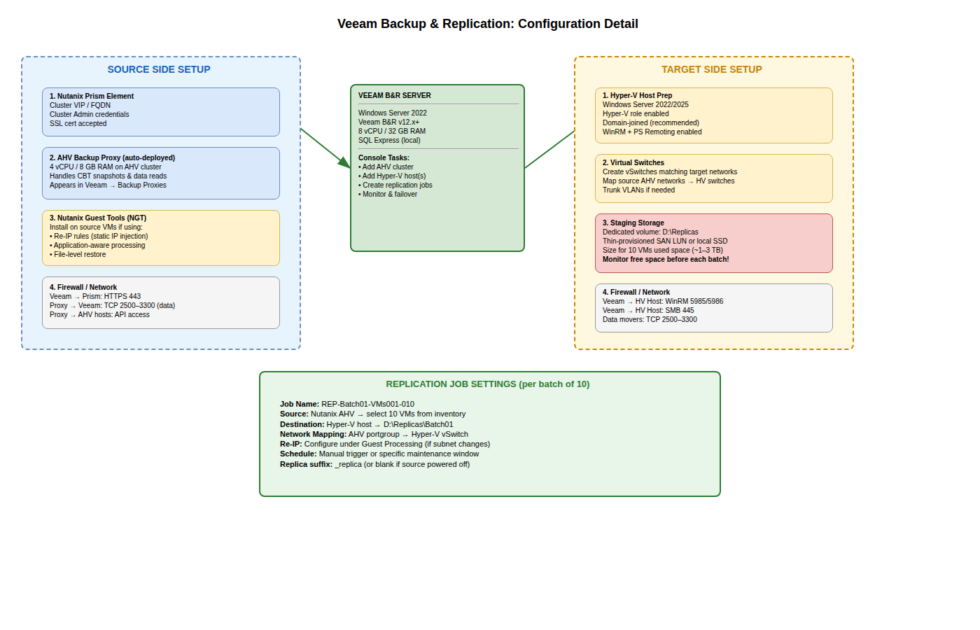Click 'Re-IP rules (static IP injection)' bullet

(x=99, y=236)
